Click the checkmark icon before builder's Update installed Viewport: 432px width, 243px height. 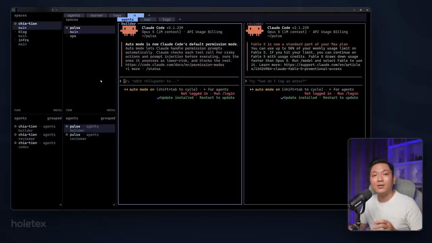coord(158,98)
